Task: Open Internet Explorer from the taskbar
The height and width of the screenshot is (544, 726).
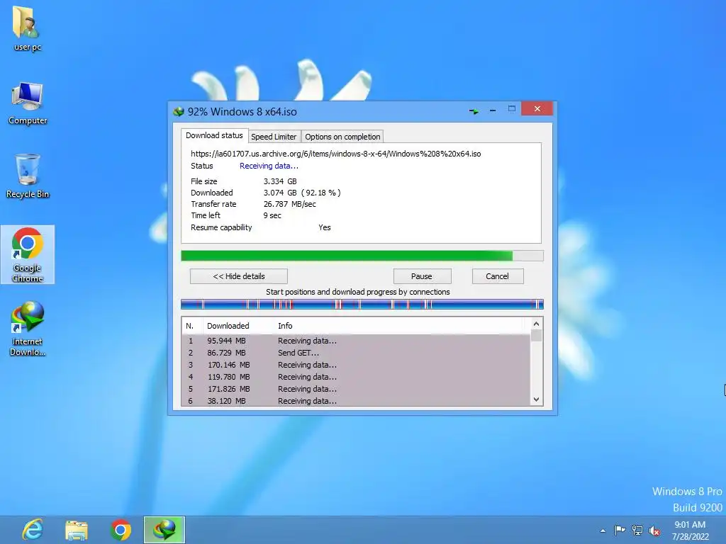Action: coord(33,530)
